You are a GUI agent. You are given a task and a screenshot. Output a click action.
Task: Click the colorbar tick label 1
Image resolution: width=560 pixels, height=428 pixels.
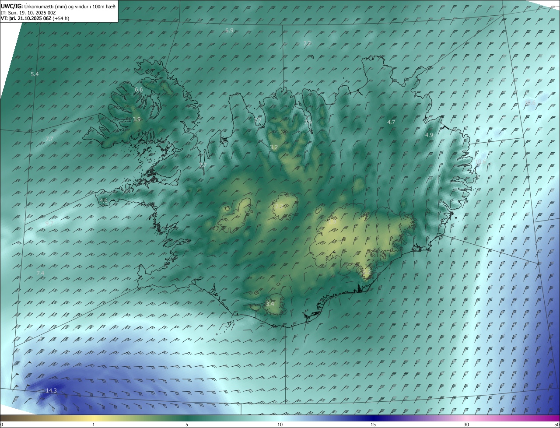click(94, 424)
